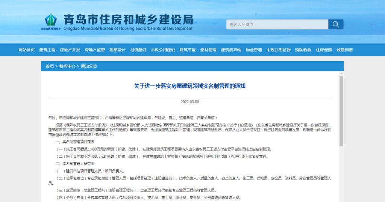Open 市政公用建设 menu item
385x202 pixels.
163,50
